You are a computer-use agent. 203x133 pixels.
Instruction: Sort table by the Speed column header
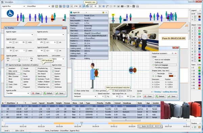pos(42,103)
